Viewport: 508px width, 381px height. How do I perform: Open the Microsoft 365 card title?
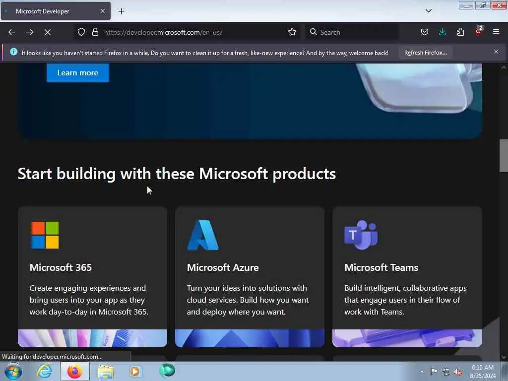click(x=61, y=267)
